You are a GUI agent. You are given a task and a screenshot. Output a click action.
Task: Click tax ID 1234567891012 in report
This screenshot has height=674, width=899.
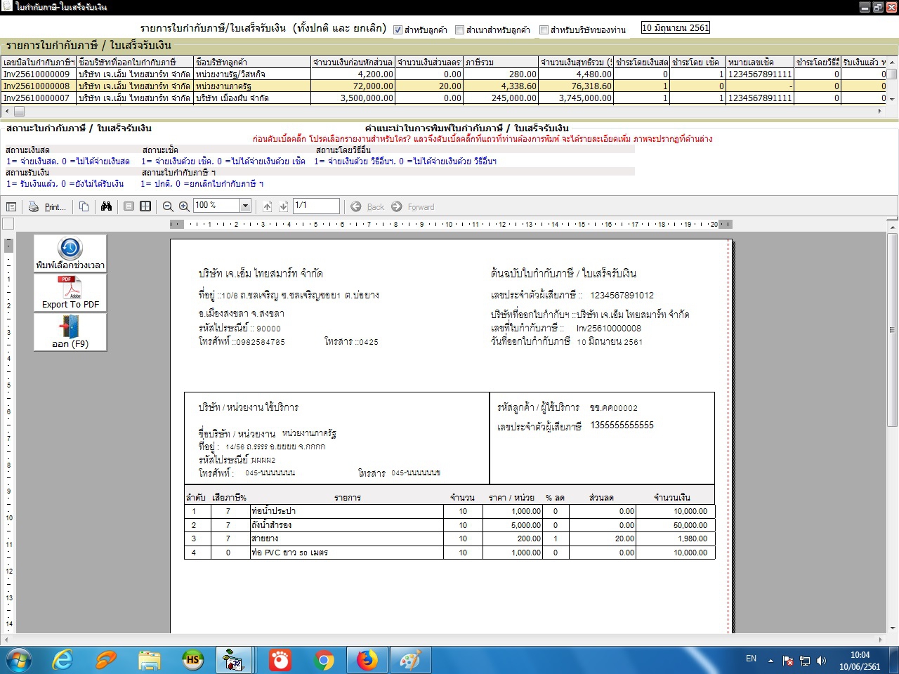tap(622, 296)
